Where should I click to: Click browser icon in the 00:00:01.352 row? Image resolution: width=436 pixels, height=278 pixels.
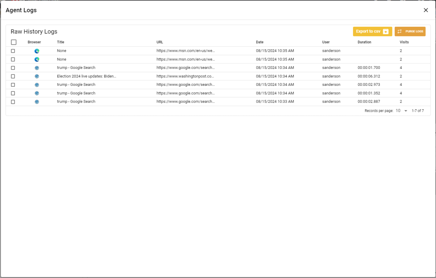(x=37, y=94)
